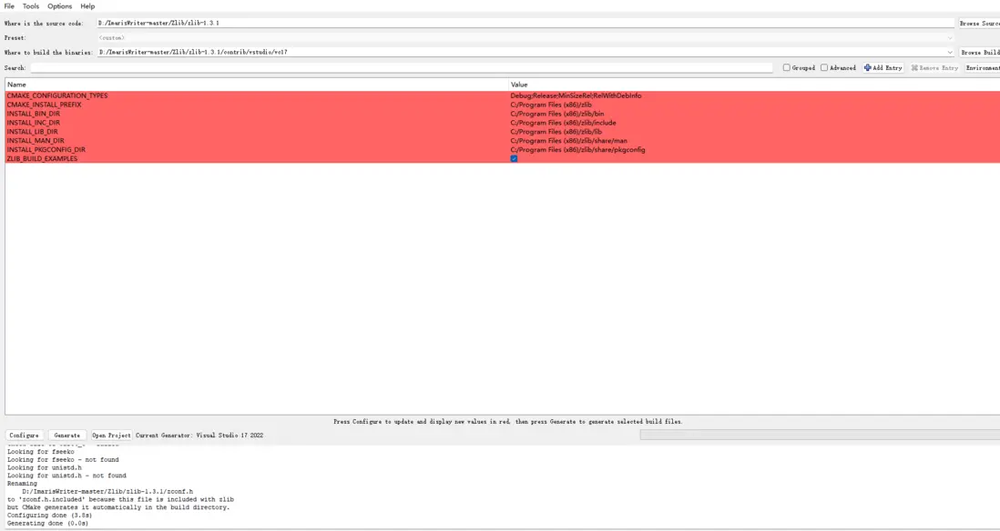Click value Debug;Release;MinSizeRel;RelWithDebInfo
1000x531 pixels.
click(576, 95)
